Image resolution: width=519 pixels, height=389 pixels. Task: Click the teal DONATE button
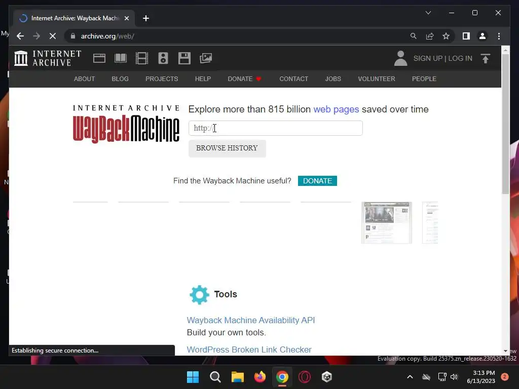tap(317, 181)
